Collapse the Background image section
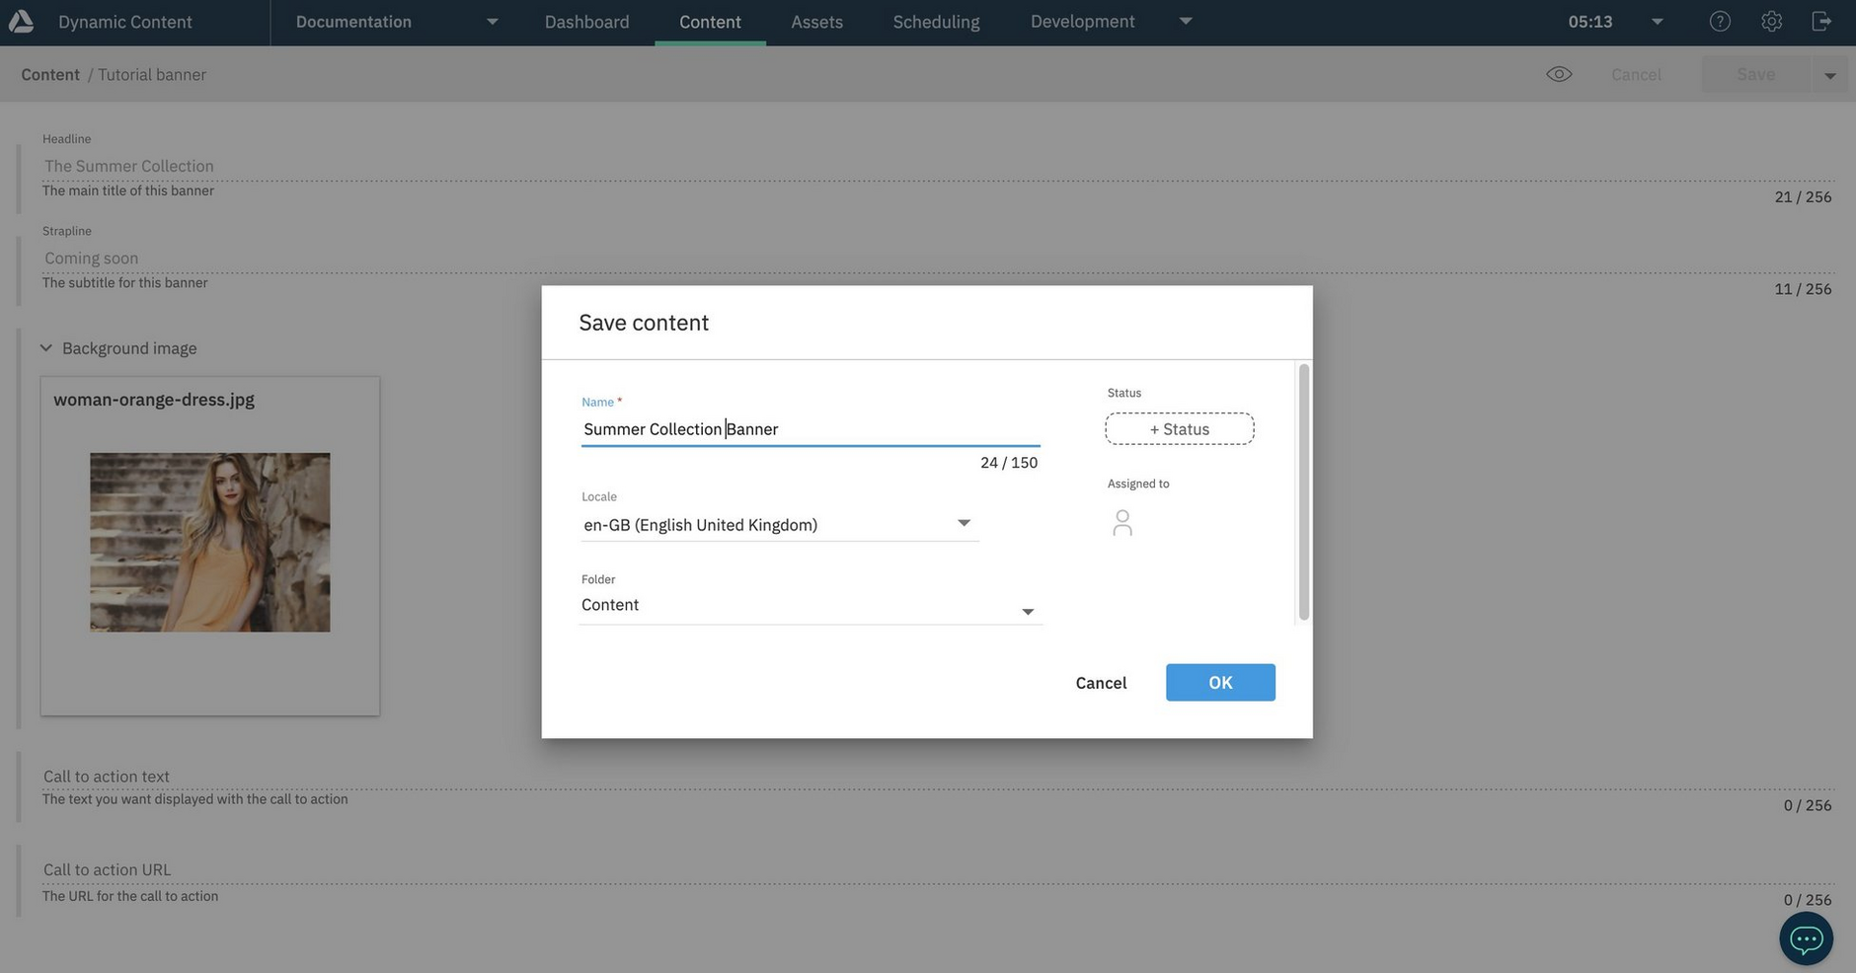 click(46, 348)
